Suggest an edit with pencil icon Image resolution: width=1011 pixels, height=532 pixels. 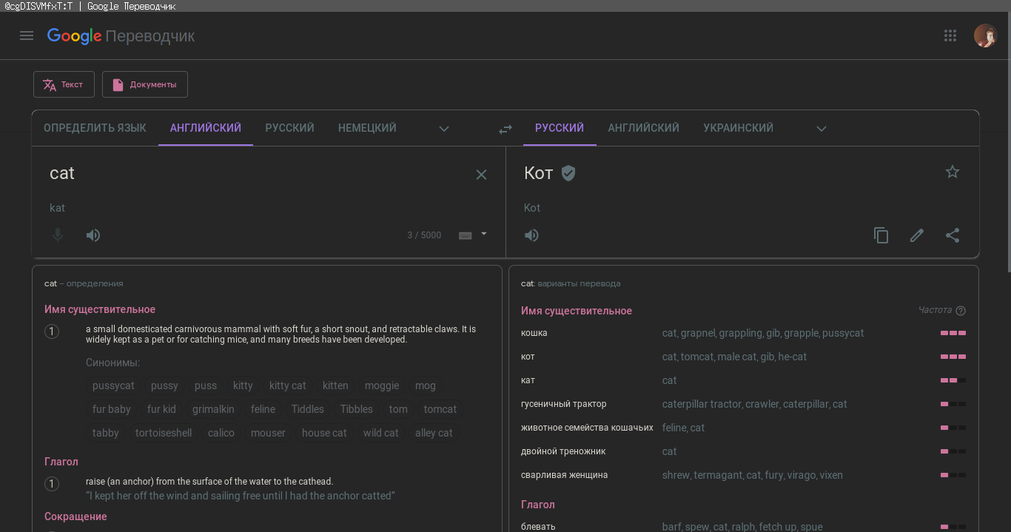pyautogui.click(x=917, y=235)
